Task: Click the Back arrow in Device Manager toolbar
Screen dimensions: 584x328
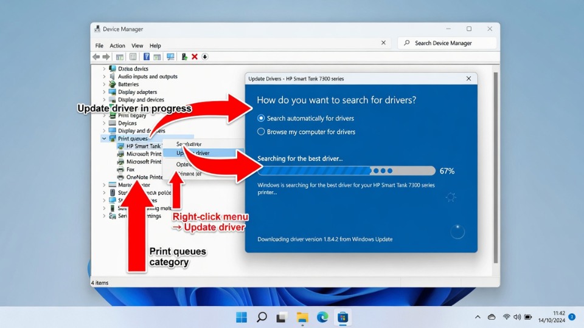Action: (x=96, y=56)
